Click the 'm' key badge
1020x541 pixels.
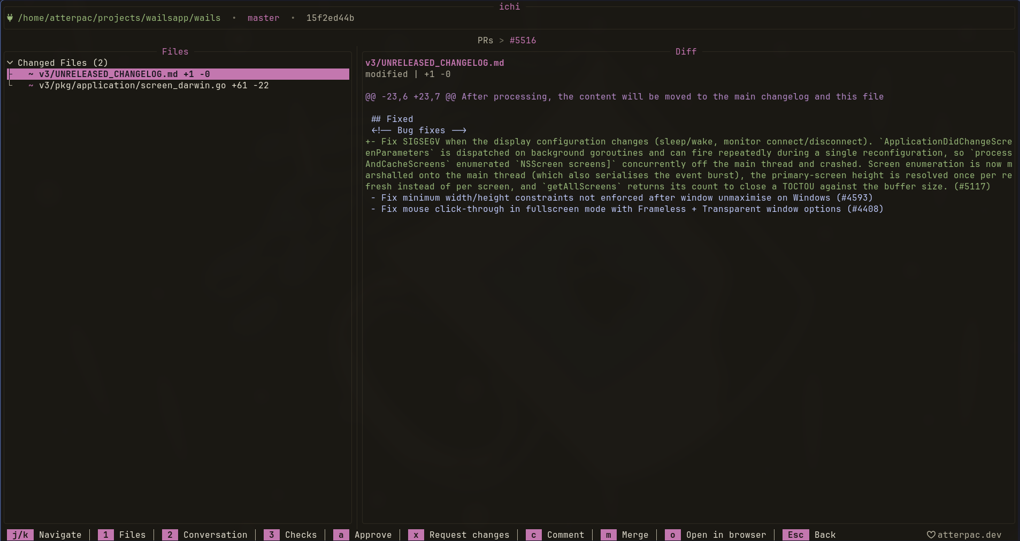pos(609,535)
